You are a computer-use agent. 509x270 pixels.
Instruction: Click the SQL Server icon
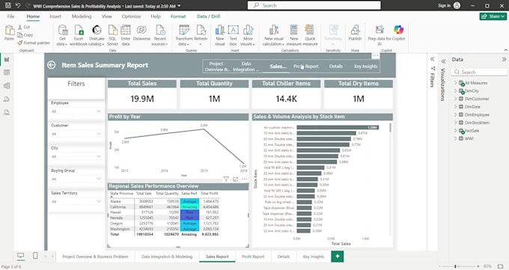(x=112, y=35)
